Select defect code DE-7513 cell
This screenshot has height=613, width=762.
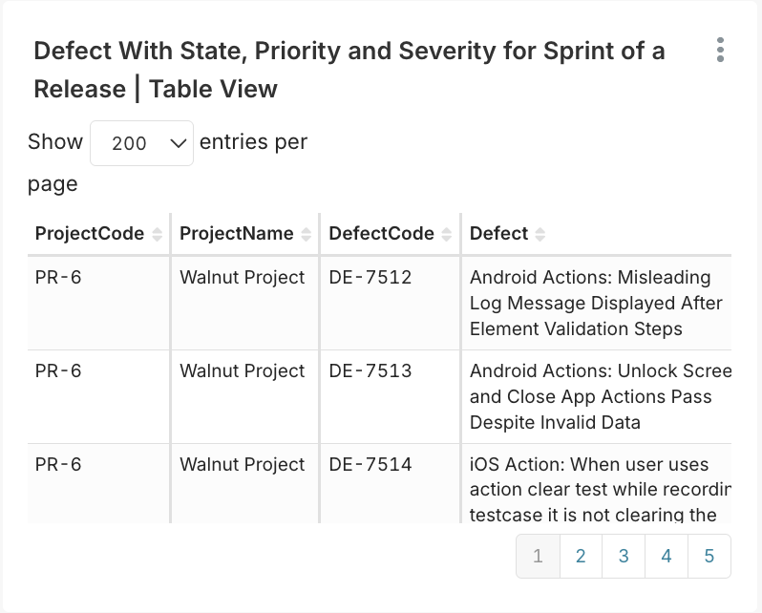[x=370, y=371]
